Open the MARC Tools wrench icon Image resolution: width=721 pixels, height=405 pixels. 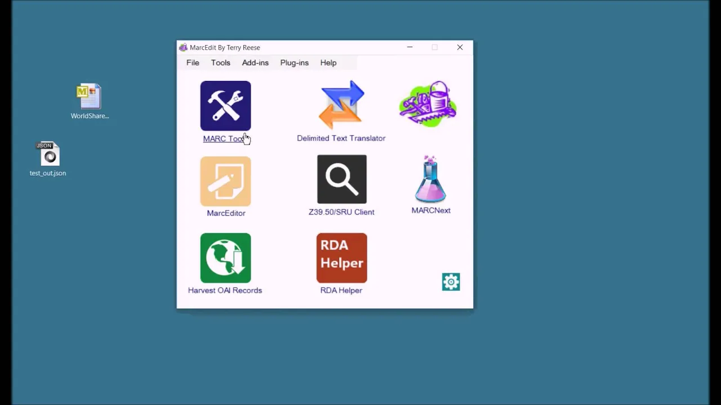point(225,106)
